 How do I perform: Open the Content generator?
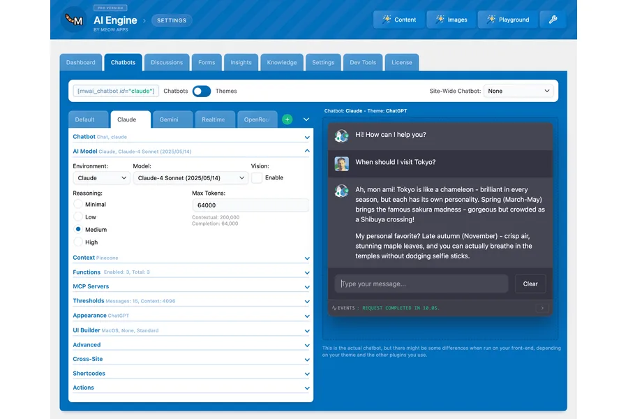click(x=399, y=20)
